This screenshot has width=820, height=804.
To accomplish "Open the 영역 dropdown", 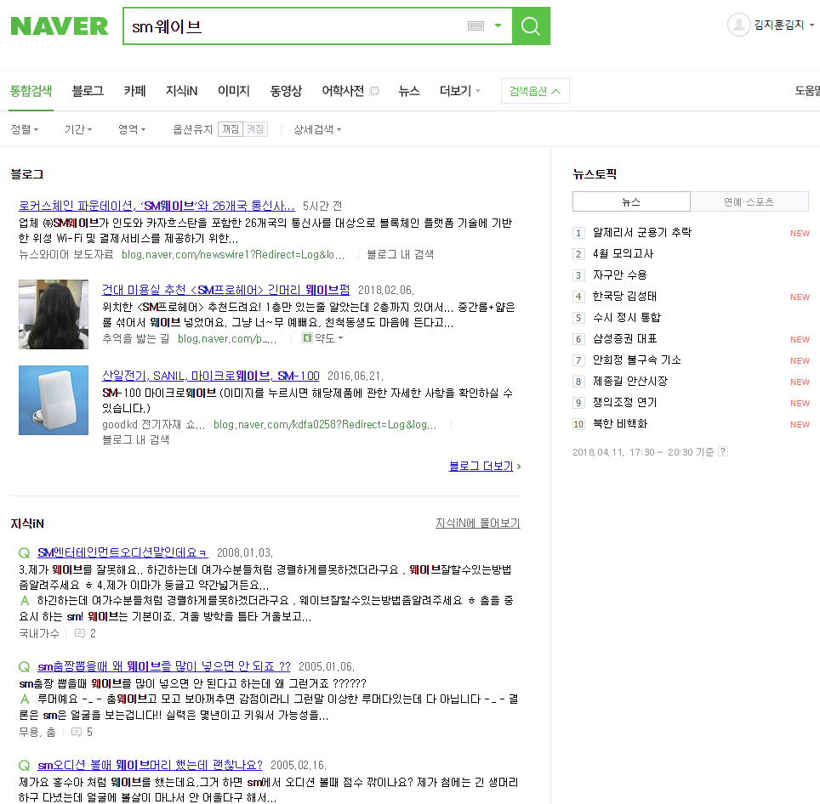I will (x=132, y=129).
